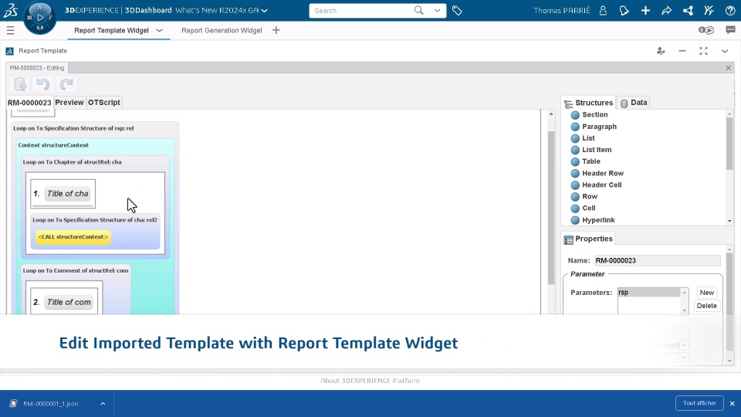Click the Report Template widget app icon
The height and width of the screenshot is (417, 741).
[9, 51]
